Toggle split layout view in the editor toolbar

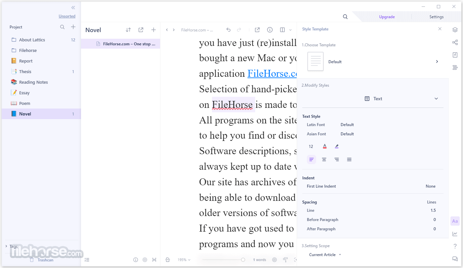point(282,30)
